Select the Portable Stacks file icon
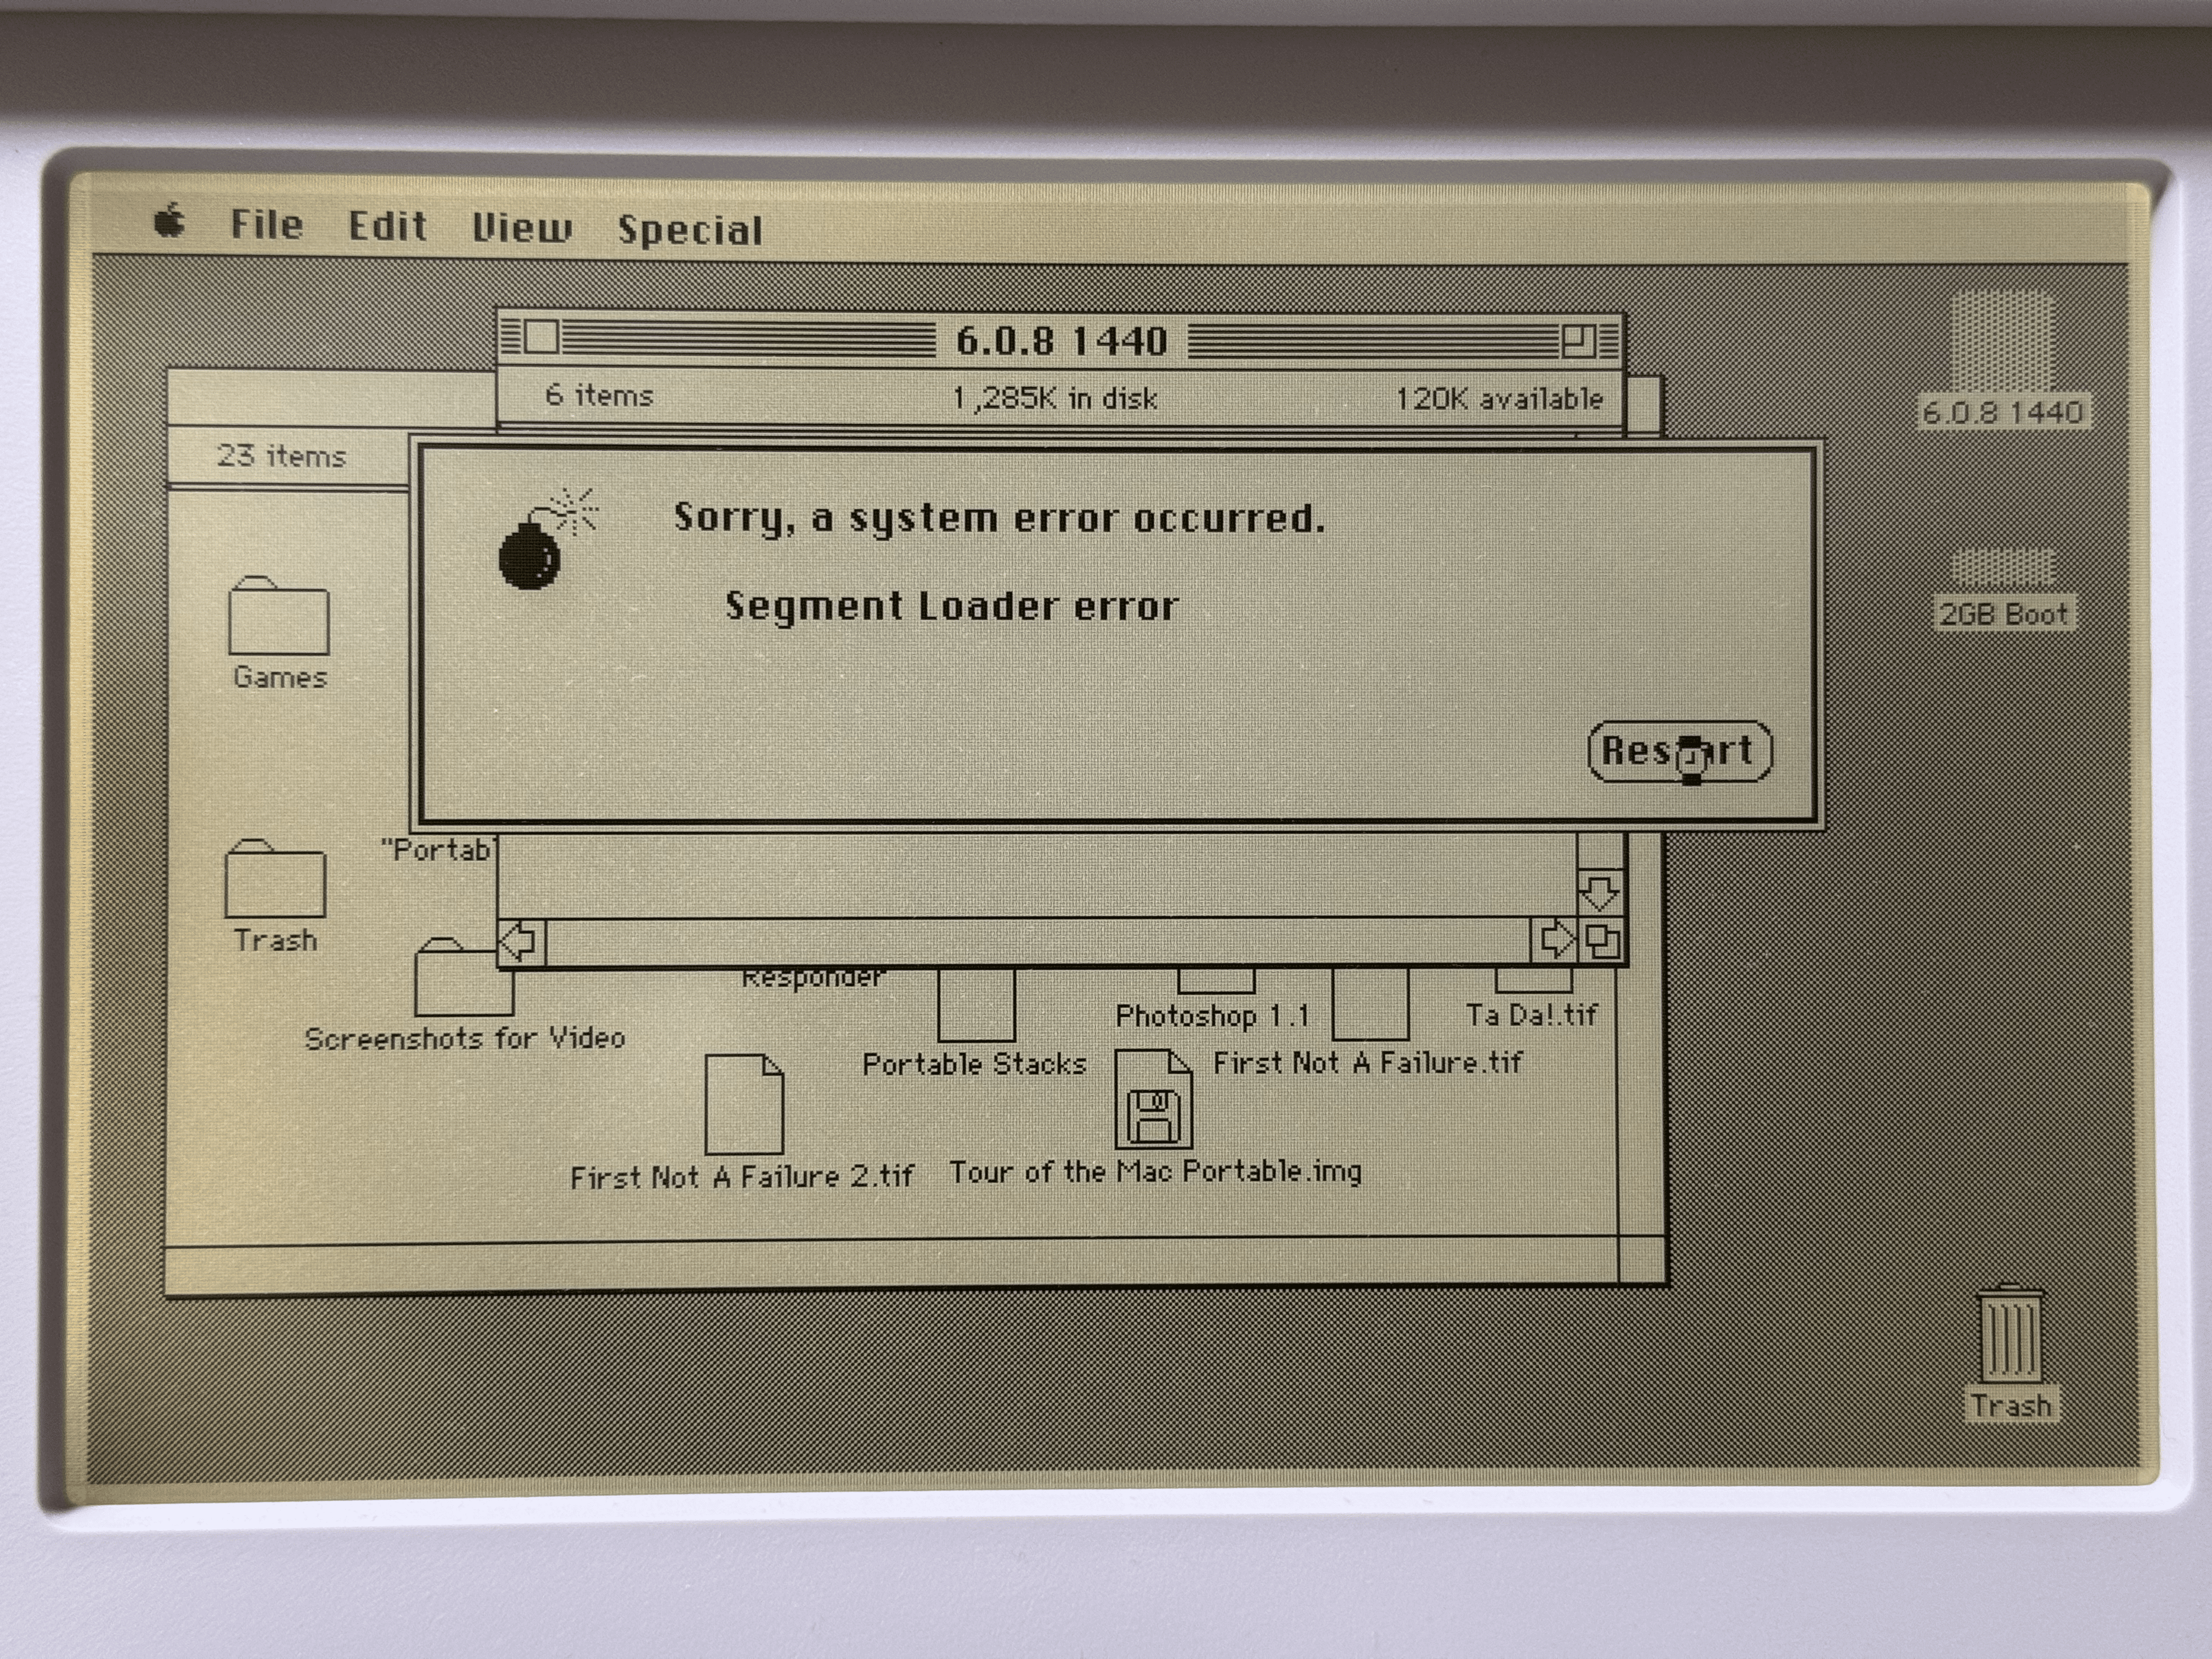Image resolution: width=2212 pixels, height=1659 pixels. pyautogui.click(x=976, y=1005)
